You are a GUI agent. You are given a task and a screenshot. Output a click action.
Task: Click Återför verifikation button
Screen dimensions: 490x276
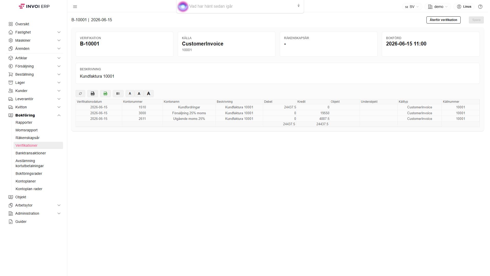click(443, 20)
